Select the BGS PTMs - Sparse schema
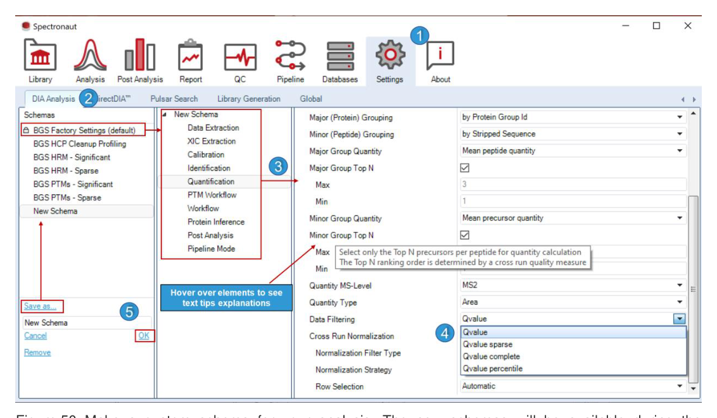 coord(67,197)
